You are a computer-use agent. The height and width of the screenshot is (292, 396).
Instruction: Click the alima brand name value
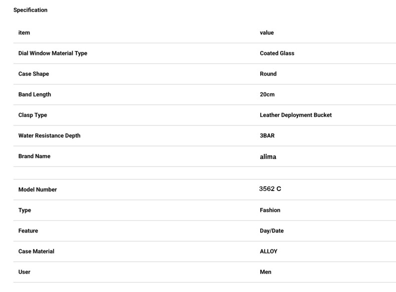pyautogui.click(x=268, y=157)
